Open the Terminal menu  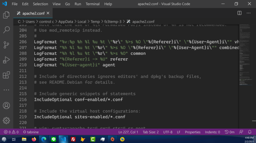[92, 4]
